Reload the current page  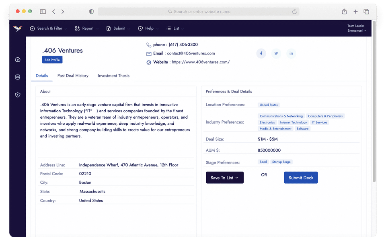[x=294, y=12]
